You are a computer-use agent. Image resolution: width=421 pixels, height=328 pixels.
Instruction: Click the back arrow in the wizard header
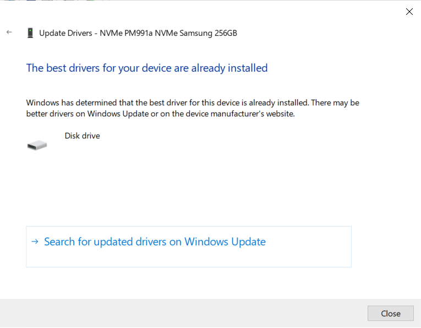tap(9, 33)
